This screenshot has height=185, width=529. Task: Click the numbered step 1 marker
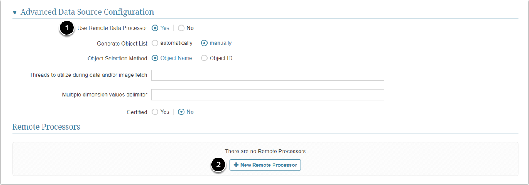[x=65, y=28]
